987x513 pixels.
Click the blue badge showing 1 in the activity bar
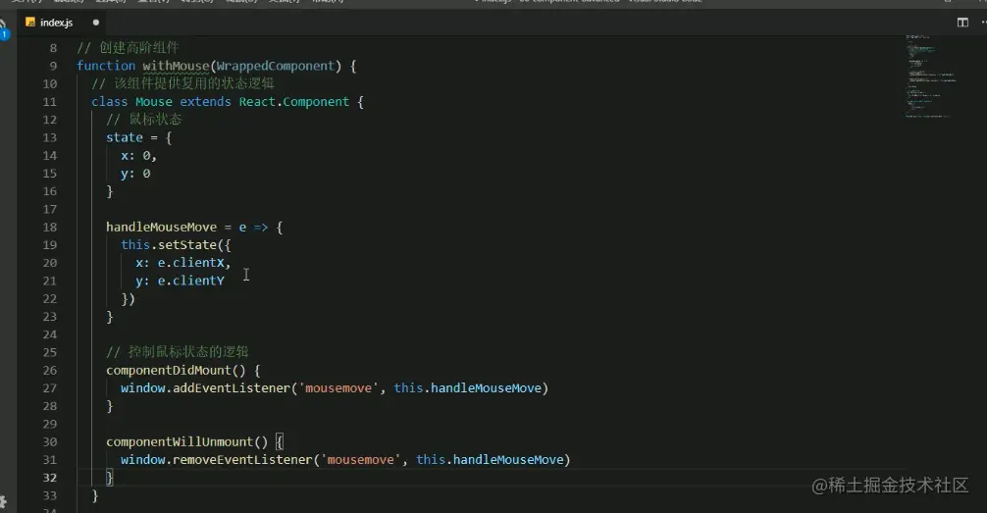point(4,34)
